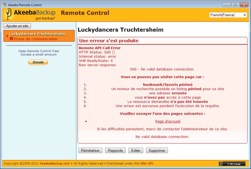
Task: Open the French(France) language dropdown
Action: (228, 15)
